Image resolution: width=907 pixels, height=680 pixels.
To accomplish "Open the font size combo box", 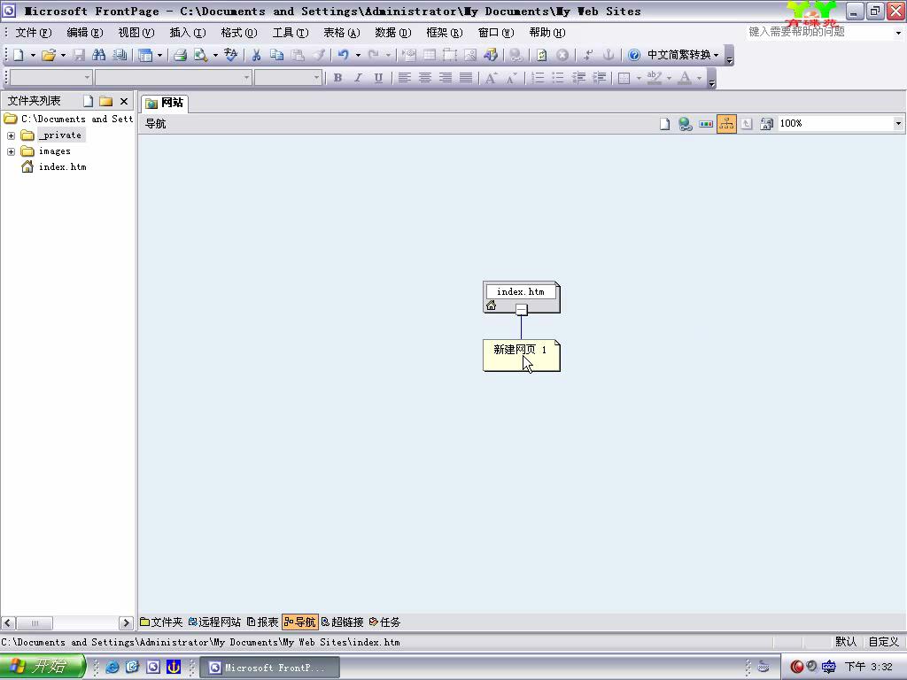I will pyautogui.click(x=288, y=78).
